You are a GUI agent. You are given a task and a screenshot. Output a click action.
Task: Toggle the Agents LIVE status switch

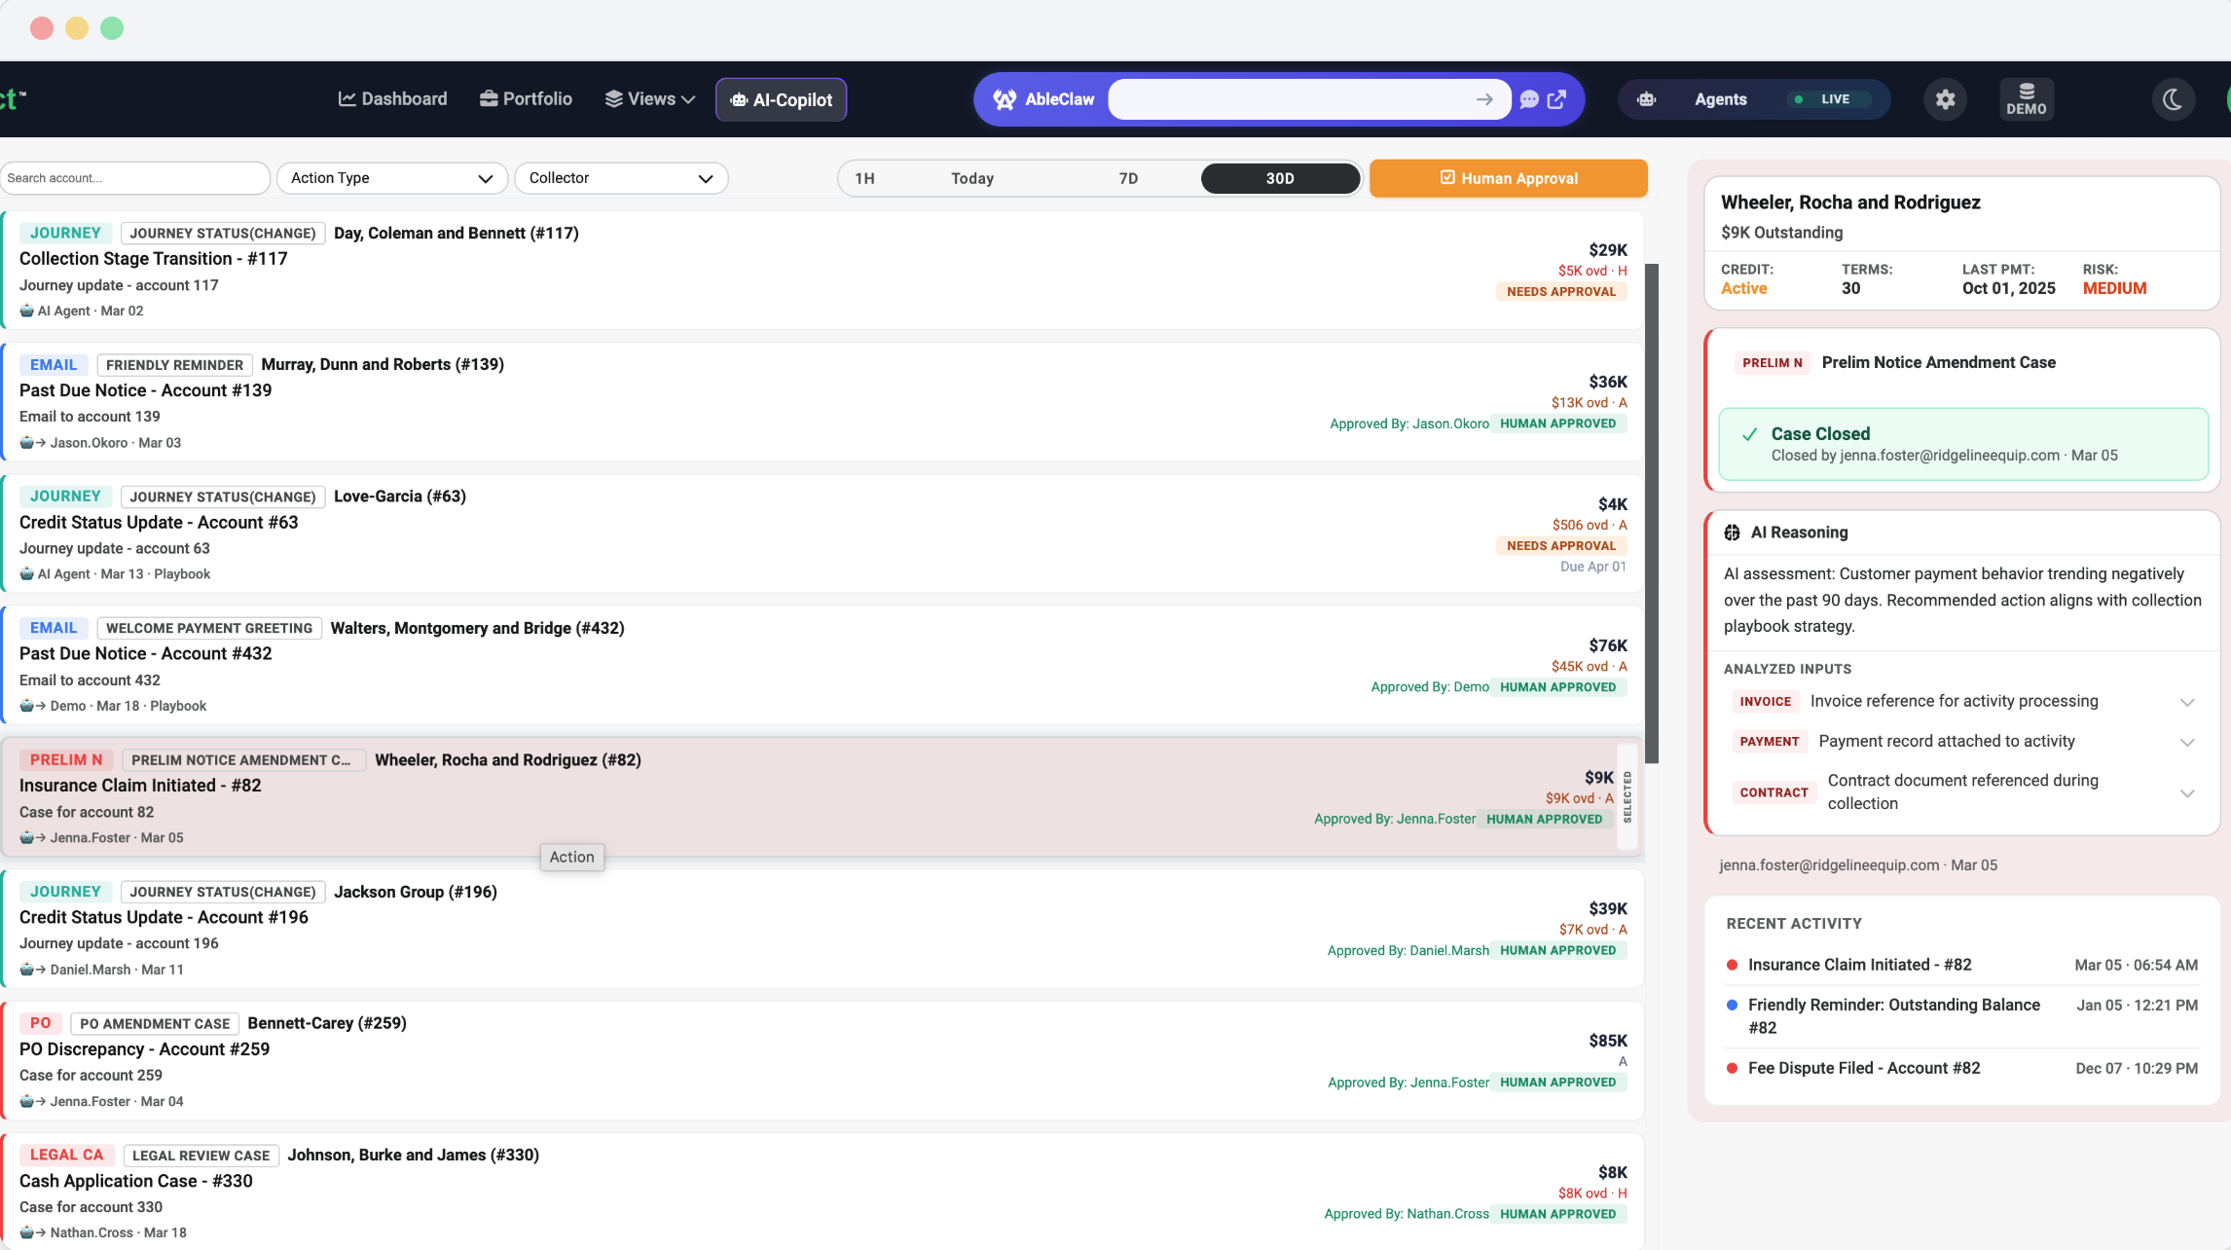(1831, 99)
